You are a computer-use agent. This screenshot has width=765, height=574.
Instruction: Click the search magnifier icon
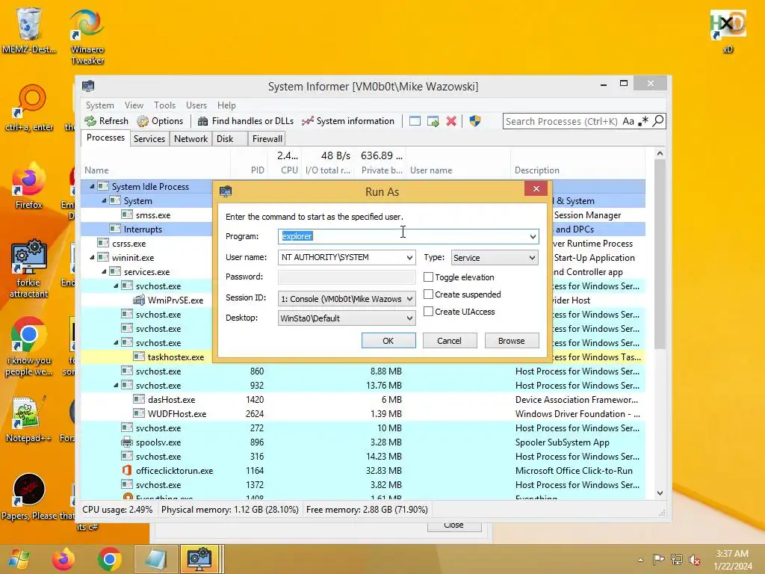[658, 120]
